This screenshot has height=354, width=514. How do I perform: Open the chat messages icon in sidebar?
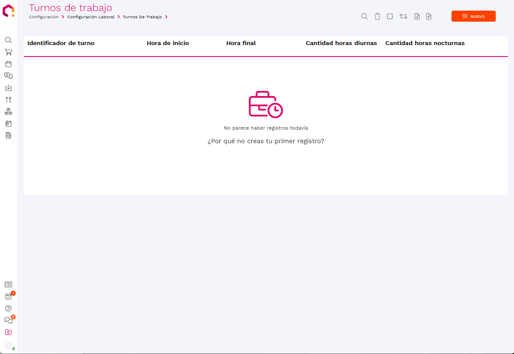8,320
